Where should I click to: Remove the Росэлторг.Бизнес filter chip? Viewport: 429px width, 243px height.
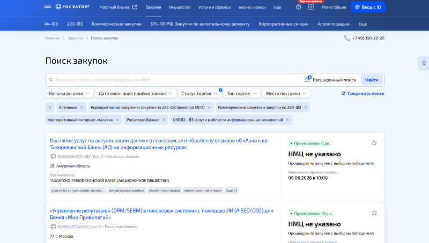tap(164, 120)
